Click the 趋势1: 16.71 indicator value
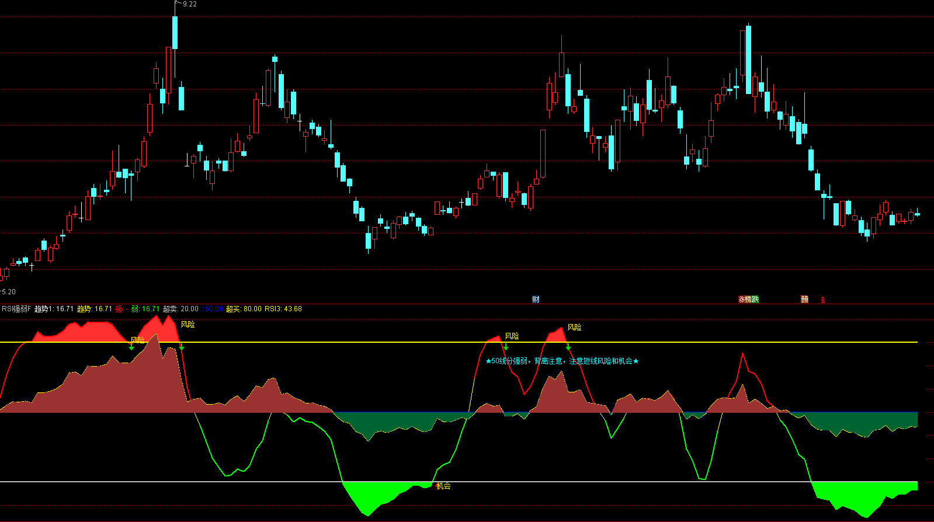This screenshot has width=934, height=522. (54, 309)
